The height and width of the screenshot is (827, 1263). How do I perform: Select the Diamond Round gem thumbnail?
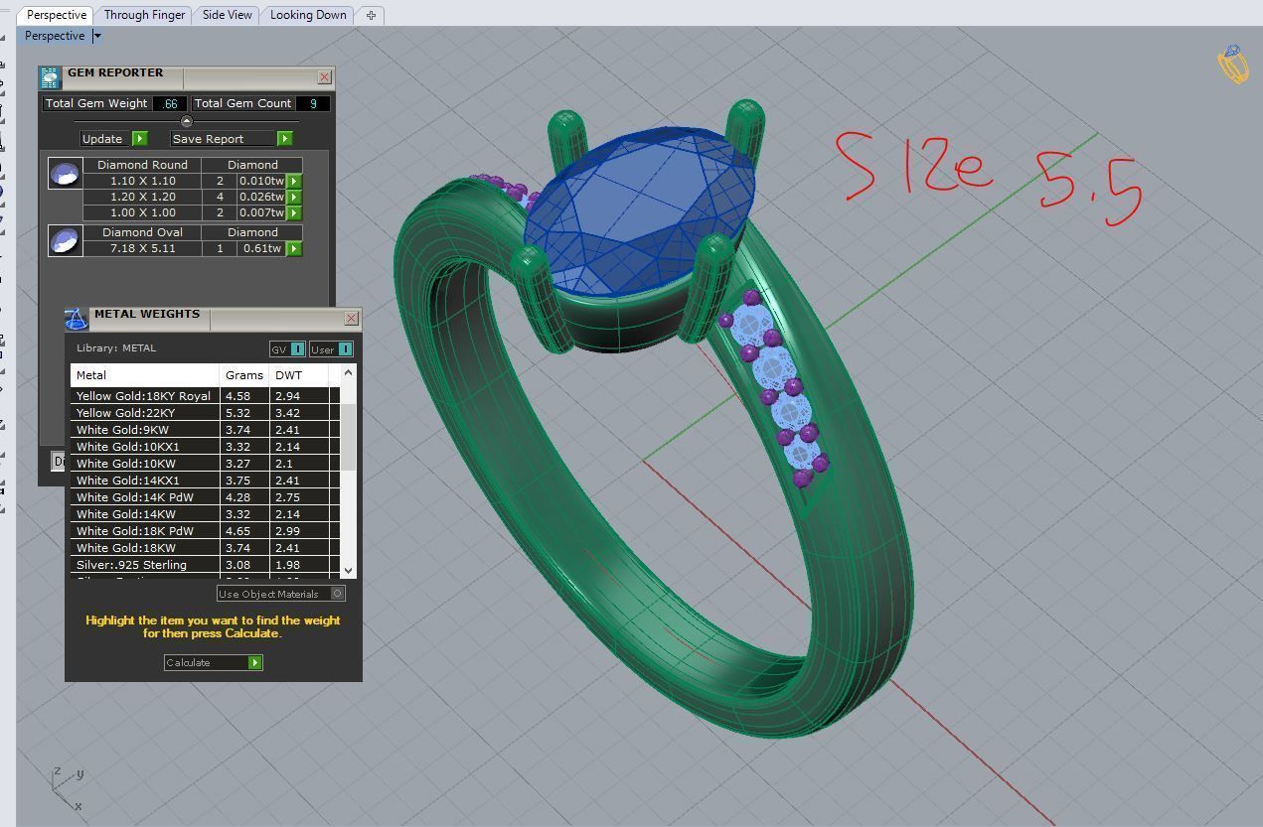pyautogui.click(x=66, y=174)
